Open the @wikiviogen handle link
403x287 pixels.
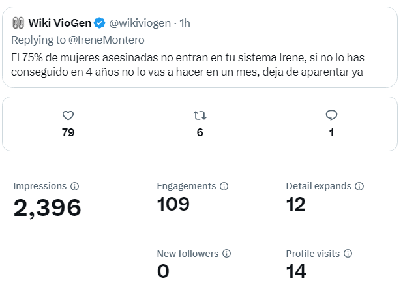(140, 23)
